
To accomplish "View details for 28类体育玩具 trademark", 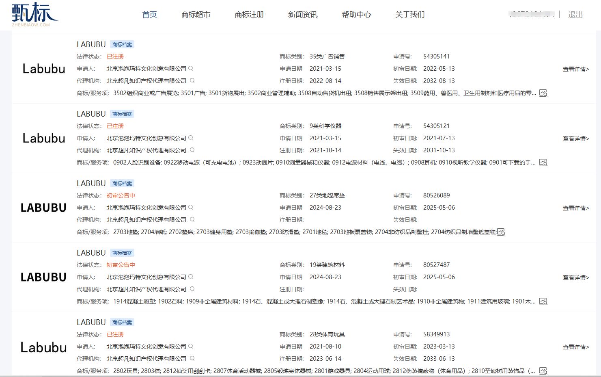I will (x=576, y=347).
